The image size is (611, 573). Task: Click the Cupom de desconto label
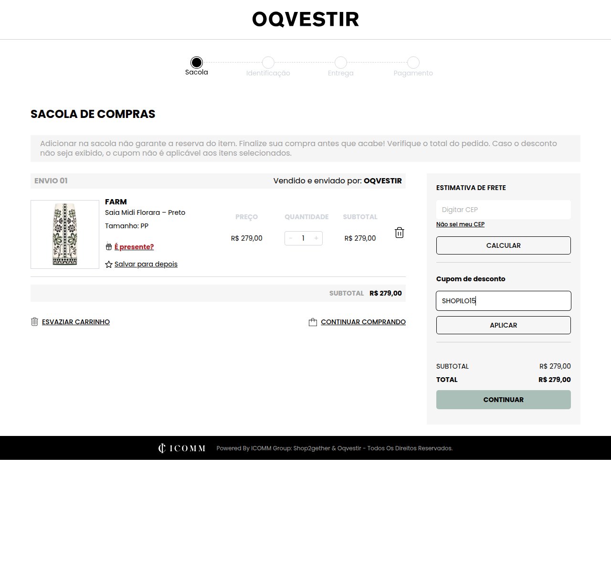pyautogui.click(x=471, y=279)
